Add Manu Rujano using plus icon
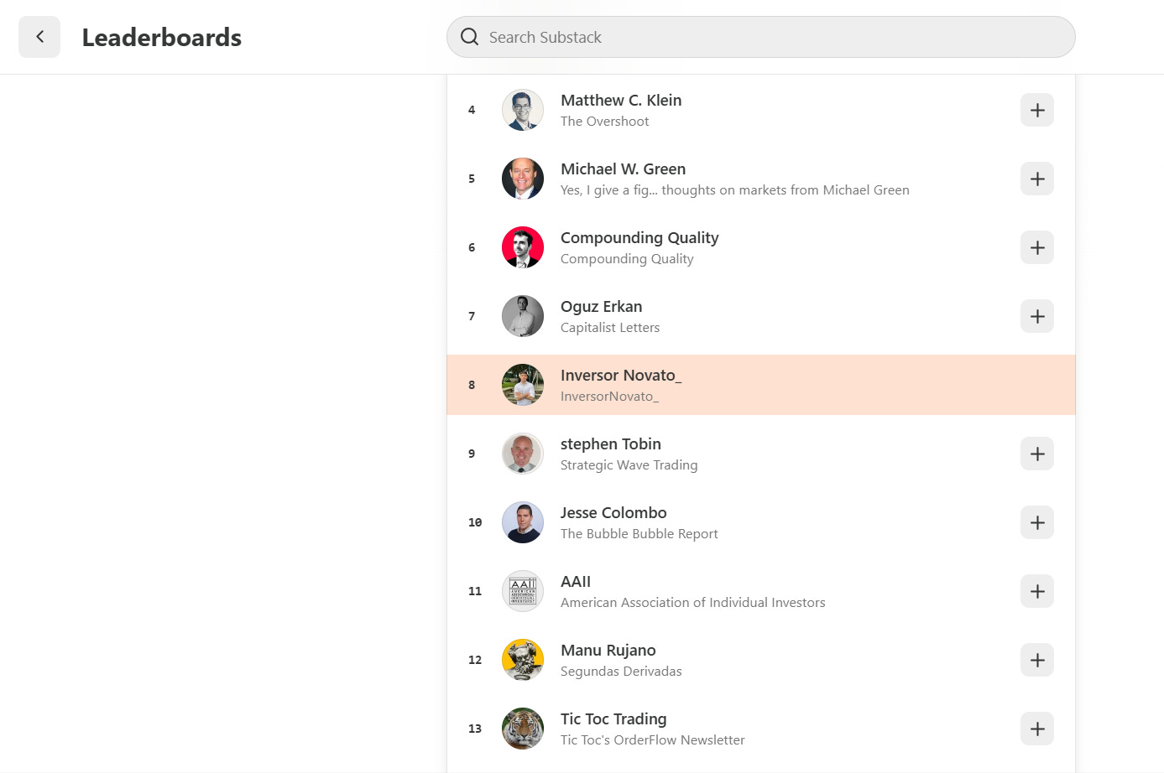 pos(1037,660)
